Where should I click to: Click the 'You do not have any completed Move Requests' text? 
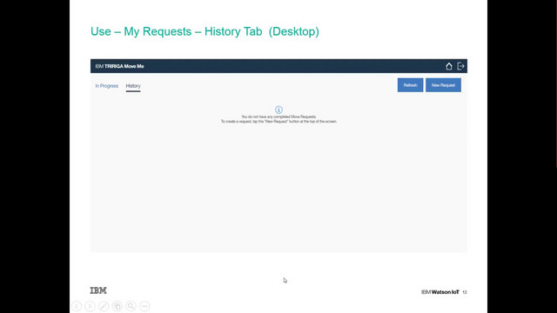tap(278, 117)
